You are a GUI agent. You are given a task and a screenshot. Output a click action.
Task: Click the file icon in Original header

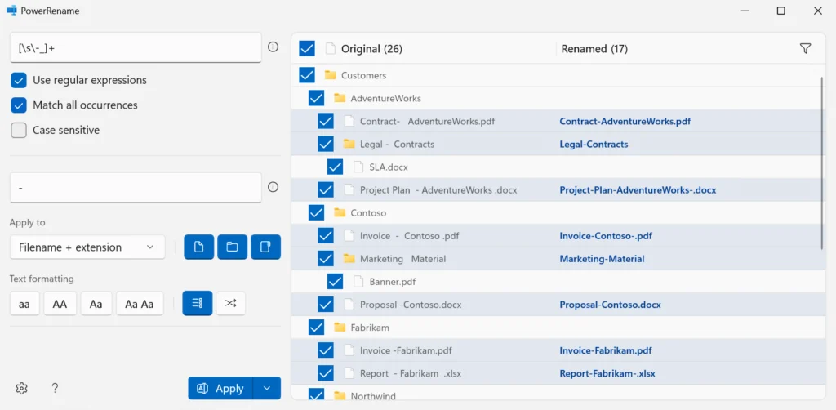[x=331, y=48]
